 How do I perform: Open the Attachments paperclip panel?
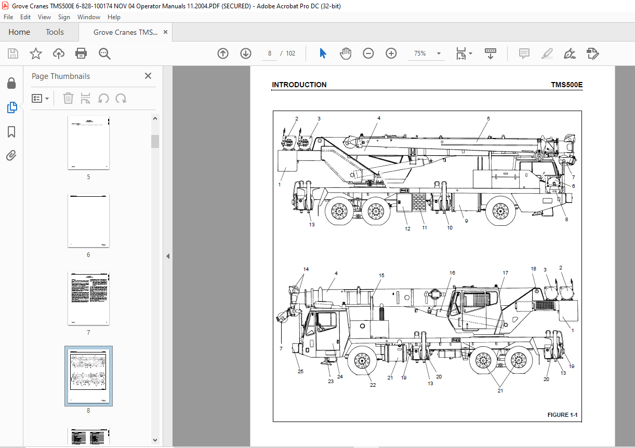point(11,155)
